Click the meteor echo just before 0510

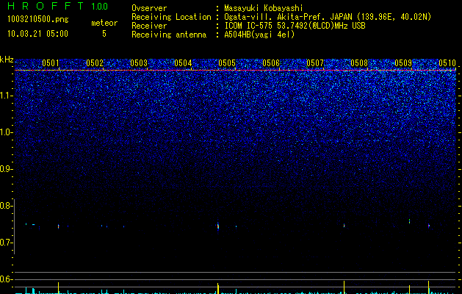pyautogui.click(x=429, y=226)
